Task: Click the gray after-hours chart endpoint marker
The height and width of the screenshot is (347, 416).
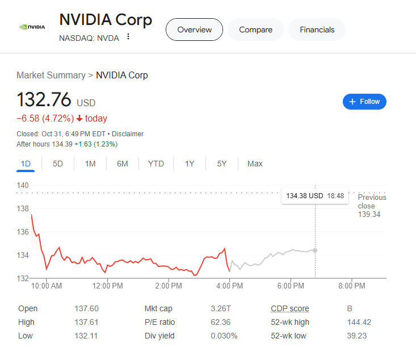Action: coord(315,250)
